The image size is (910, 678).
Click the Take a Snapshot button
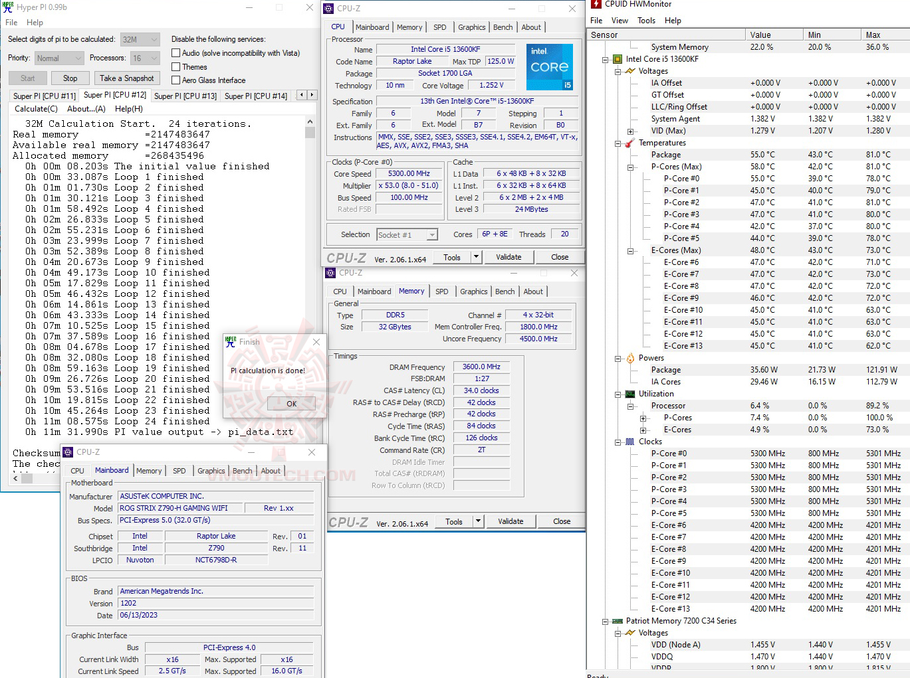coord(126,78)
